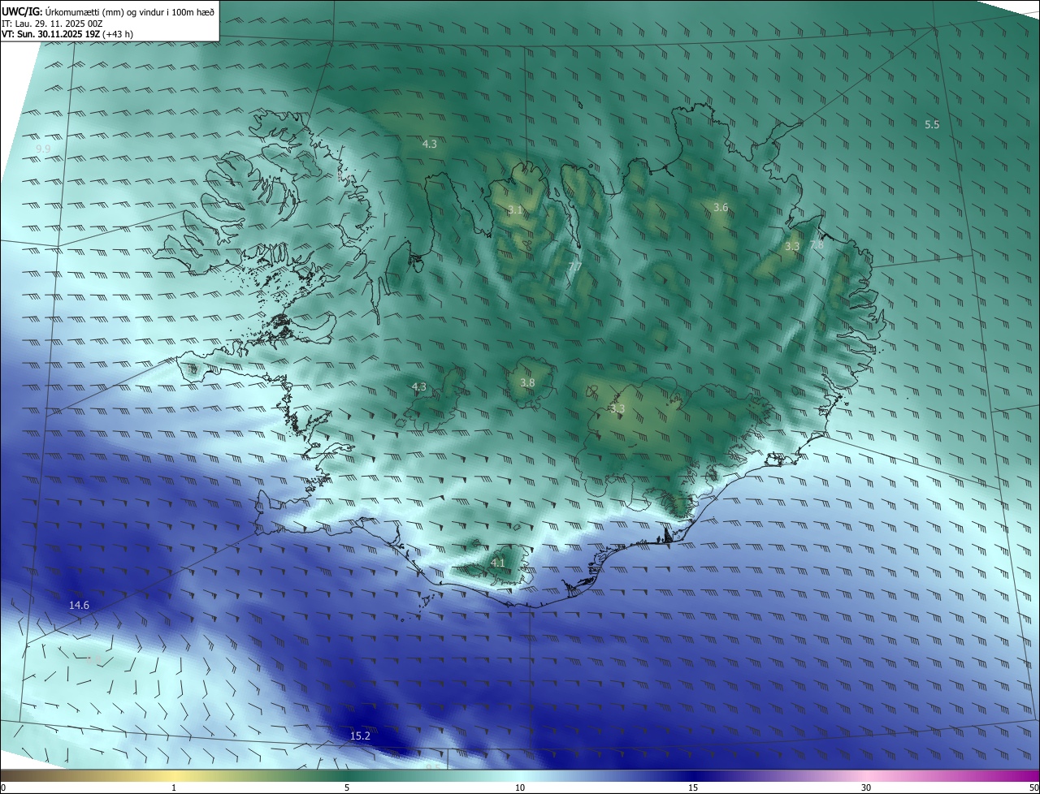Click the green colorbar segment above 5
Screen dimensions: 1040x794
tap(347, 775)
